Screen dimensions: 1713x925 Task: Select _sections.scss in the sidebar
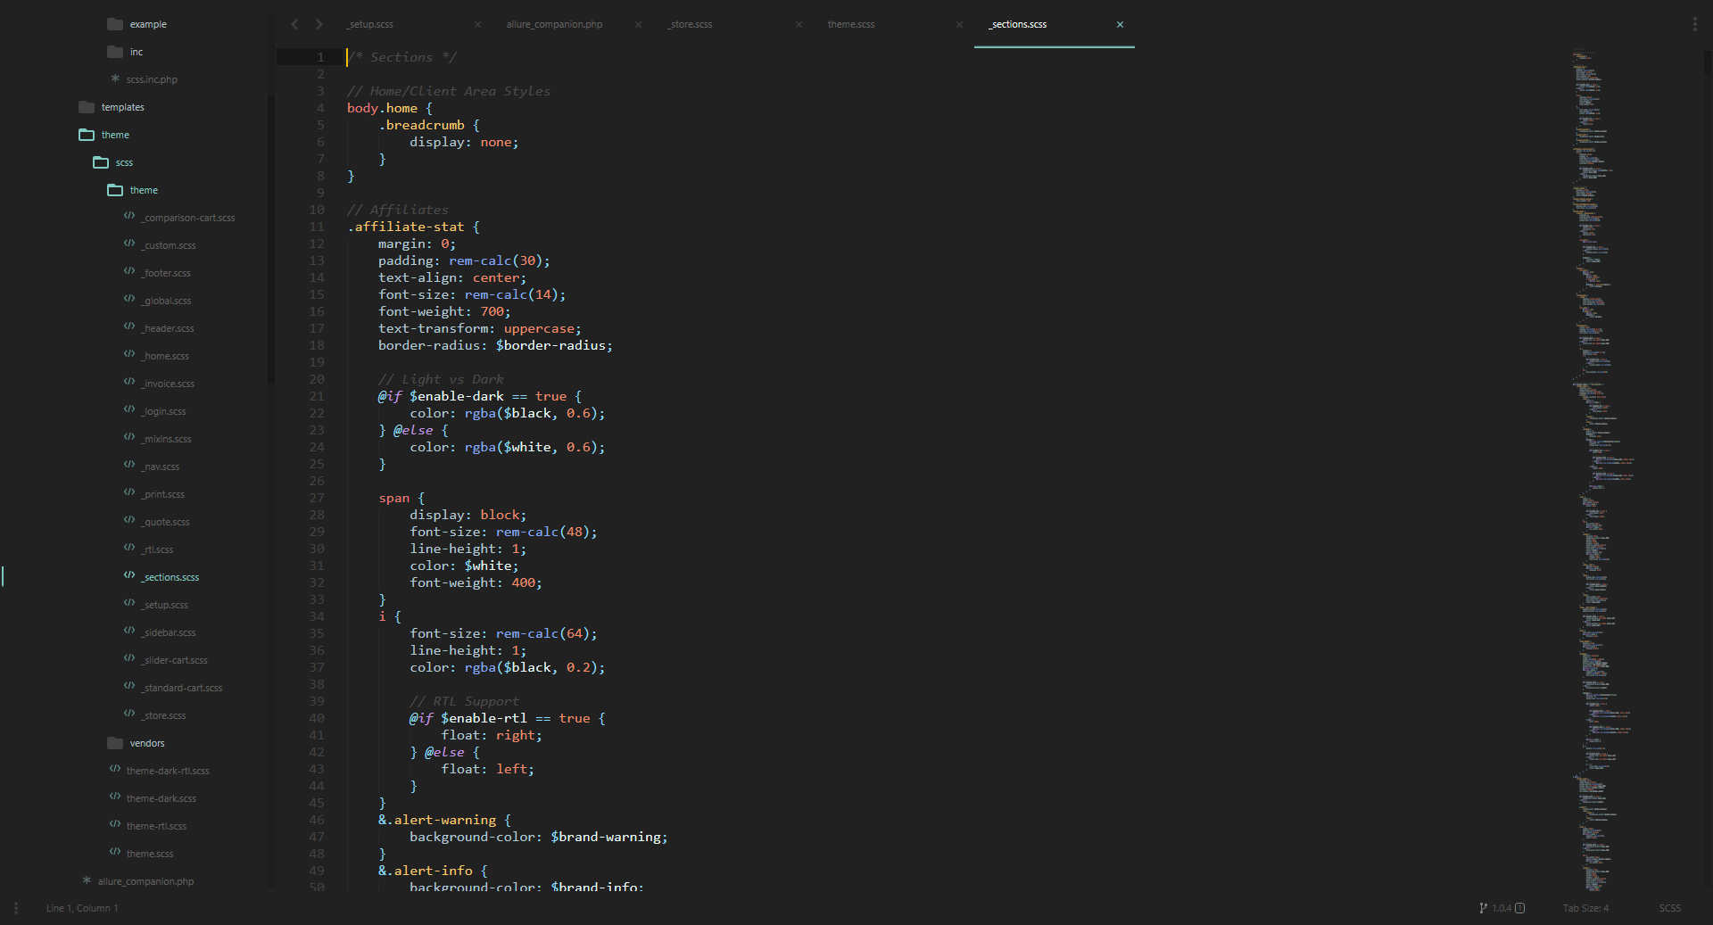170,577
